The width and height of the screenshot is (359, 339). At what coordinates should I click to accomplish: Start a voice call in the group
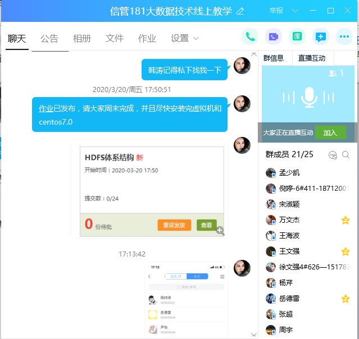click(x=250, y=37)
